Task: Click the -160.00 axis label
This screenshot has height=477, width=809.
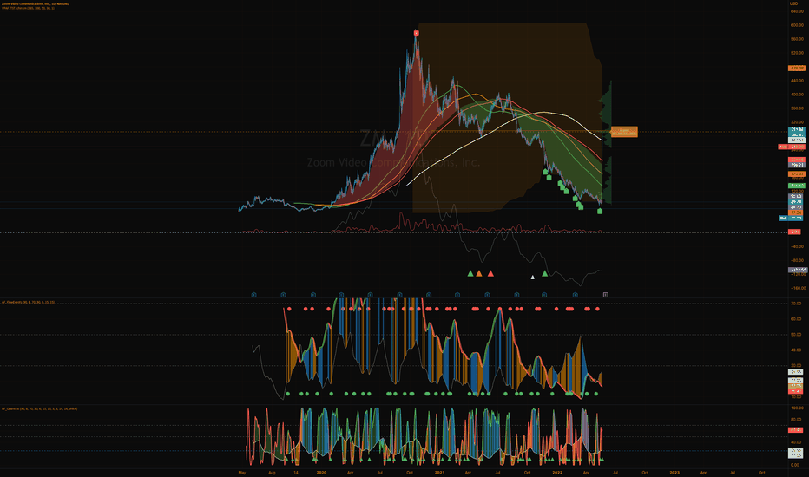Action: point(798,288)
